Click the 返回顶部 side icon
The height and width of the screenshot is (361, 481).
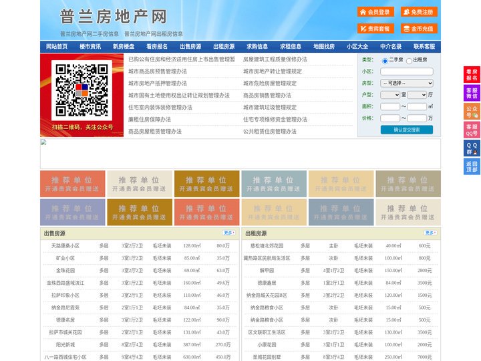(x=472, y=166)
